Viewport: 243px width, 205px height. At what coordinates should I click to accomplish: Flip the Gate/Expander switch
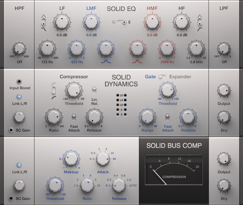pos(162,77)
